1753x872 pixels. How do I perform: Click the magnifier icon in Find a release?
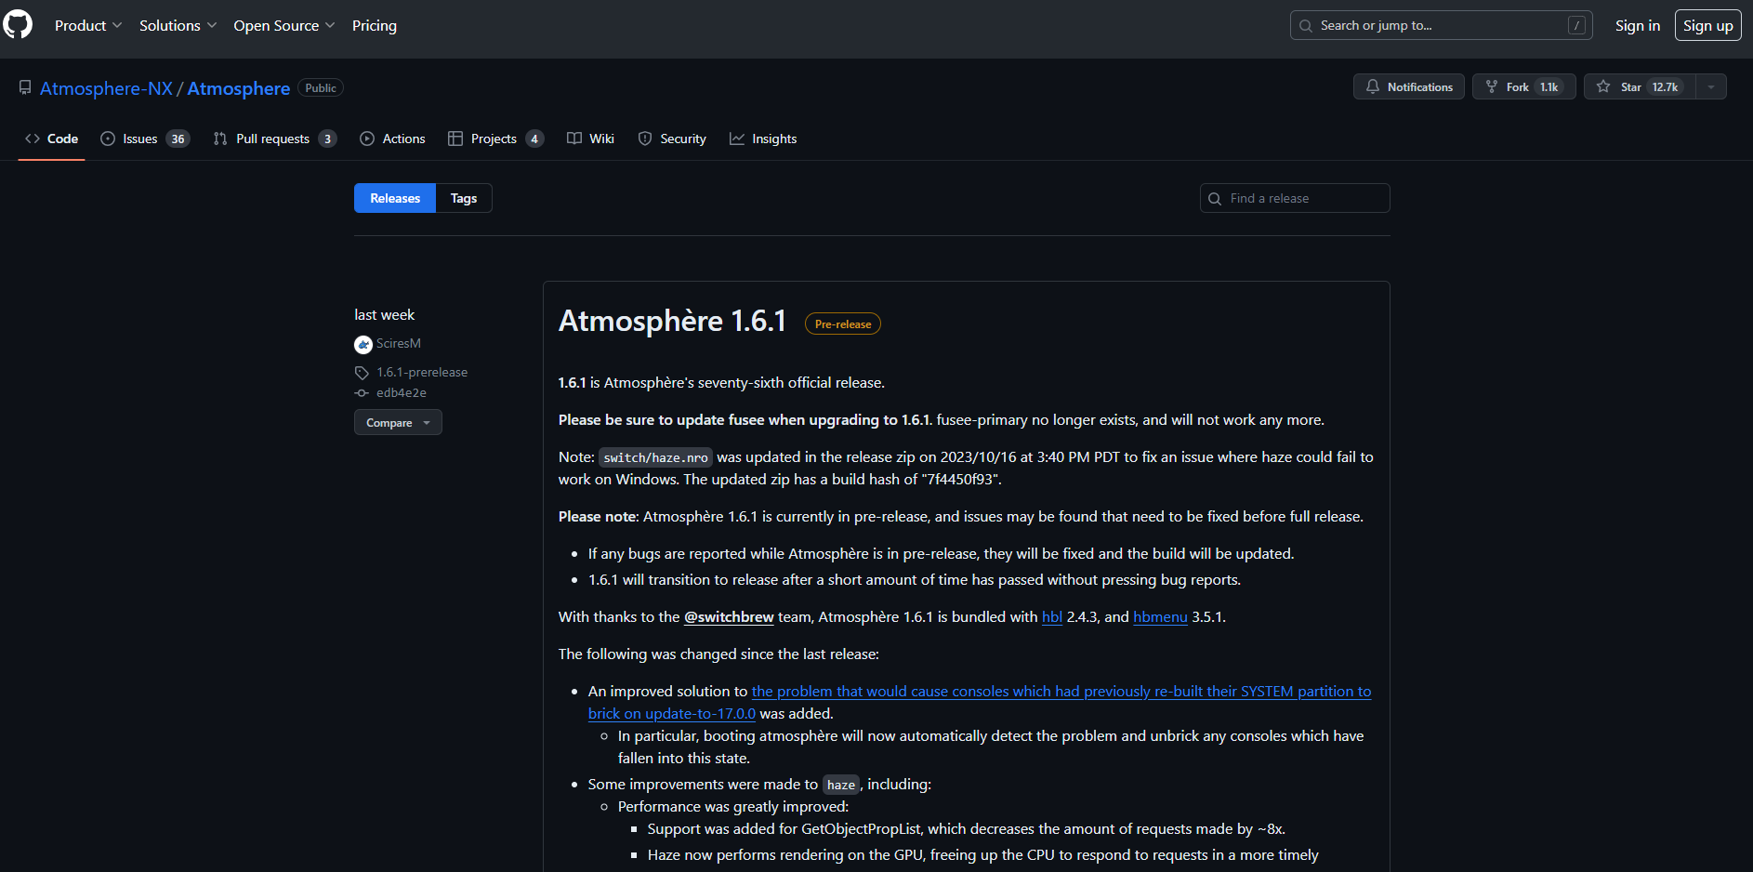pyautogui.click(x=1215, y=198)
